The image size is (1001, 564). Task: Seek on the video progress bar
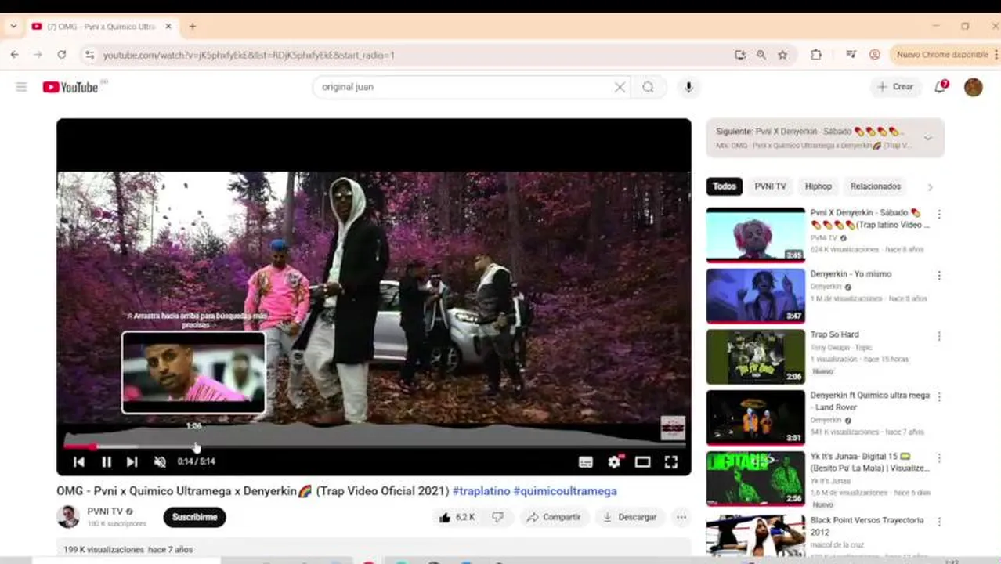click(x=374, y=446)
